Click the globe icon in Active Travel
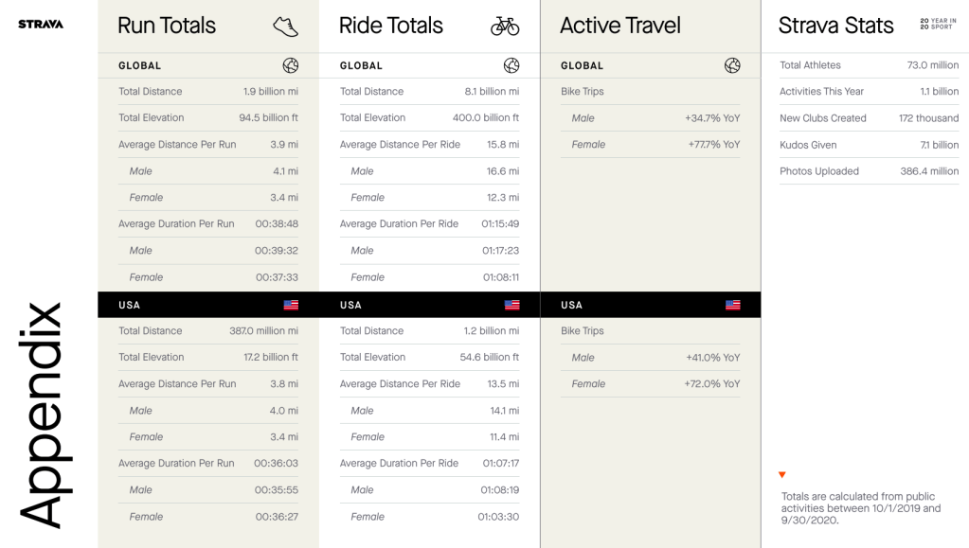 click(732, 65)
